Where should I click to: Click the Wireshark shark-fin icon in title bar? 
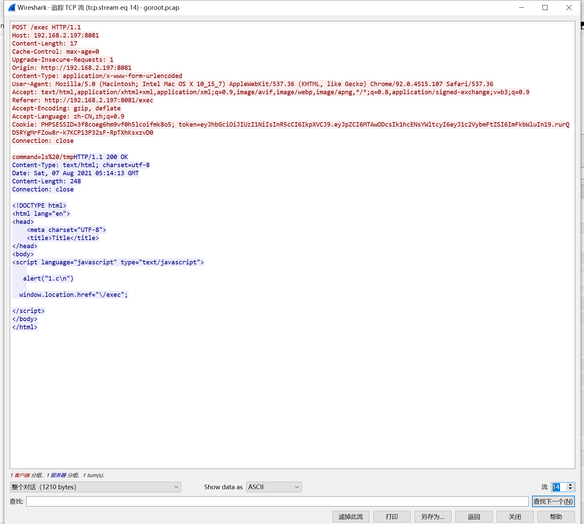coord(12,7)
